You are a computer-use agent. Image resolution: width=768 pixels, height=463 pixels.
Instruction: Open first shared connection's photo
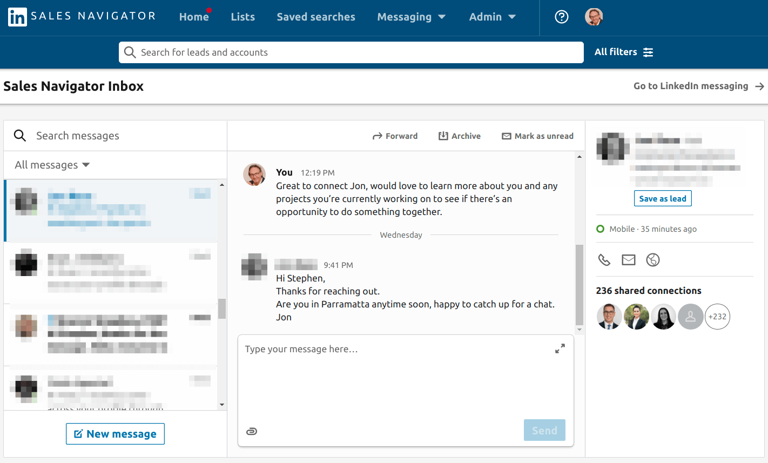tap(610, 317)
